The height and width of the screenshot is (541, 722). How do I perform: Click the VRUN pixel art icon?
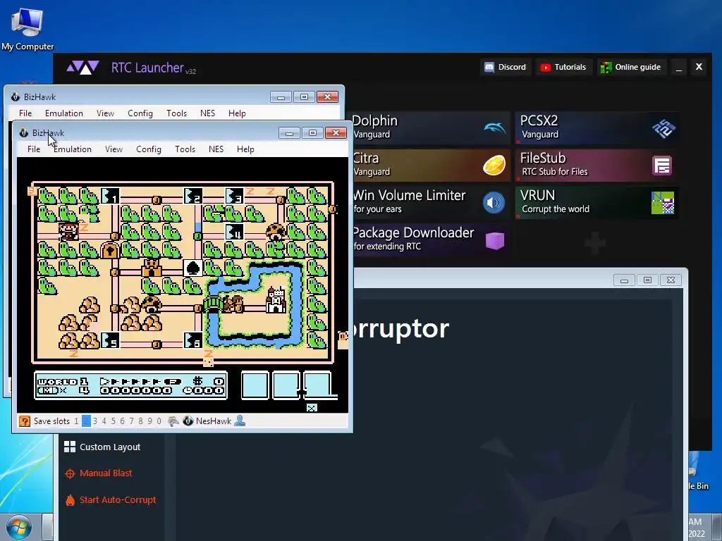coord(663,203)
